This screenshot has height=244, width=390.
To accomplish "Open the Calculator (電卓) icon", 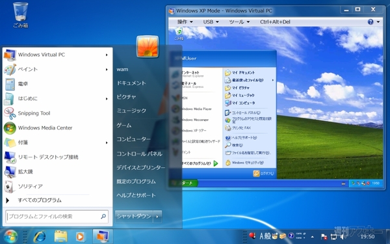I will [x=10, y=84].
